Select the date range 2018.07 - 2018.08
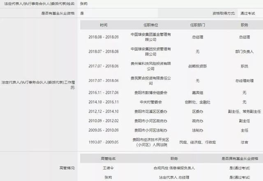The height and width of the screenshot is (181, 263). pos(104,51)
